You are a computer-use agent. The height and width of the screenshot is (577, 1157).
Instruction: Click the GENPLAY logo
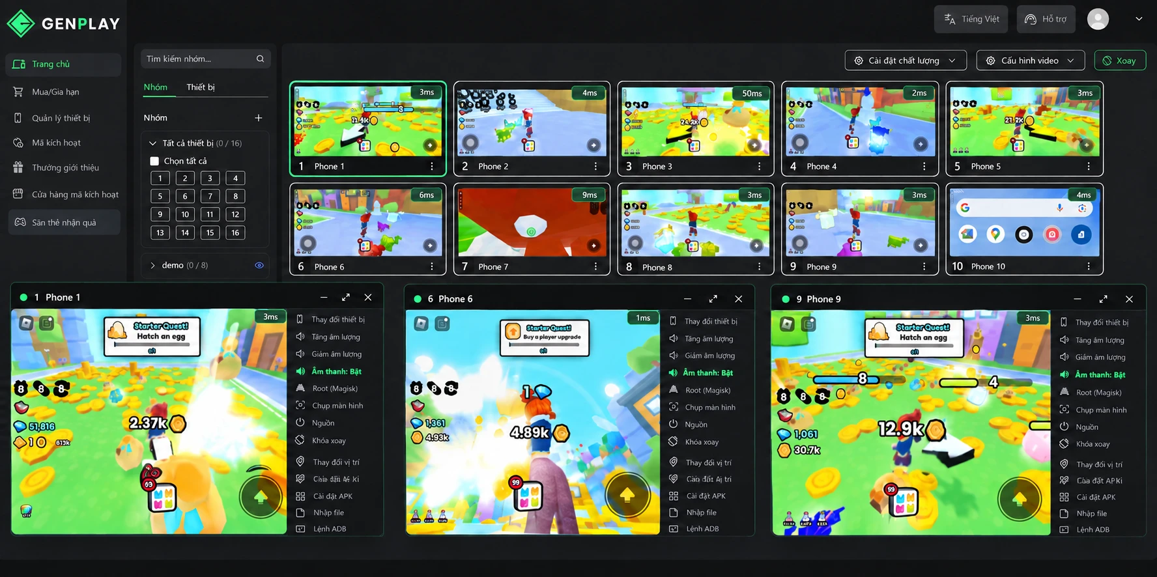tap(63, 23)
